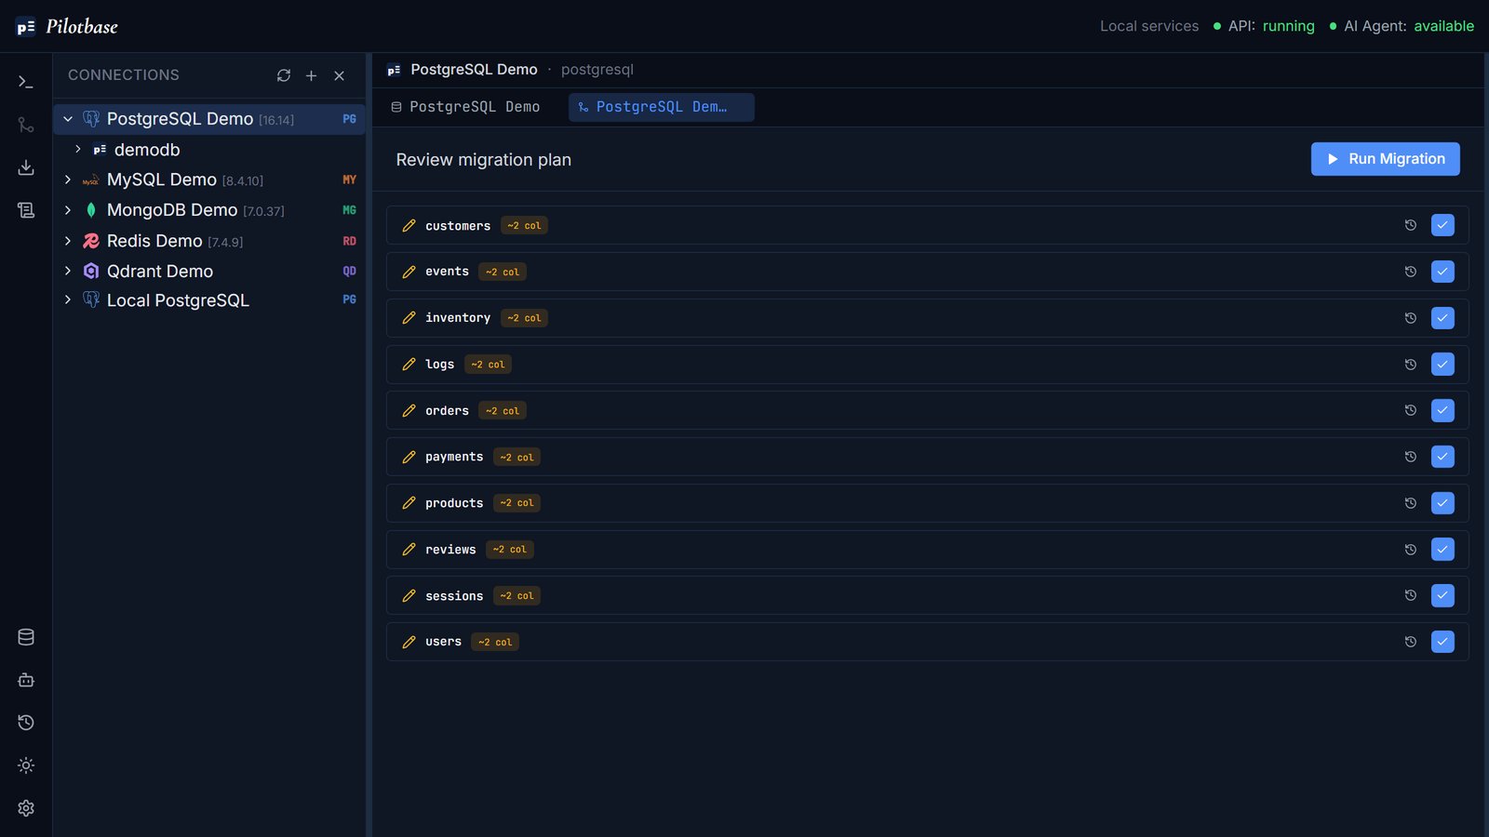Click the pencil icon on orders row
Screen dimensions: 1489x837
point(409,410)
